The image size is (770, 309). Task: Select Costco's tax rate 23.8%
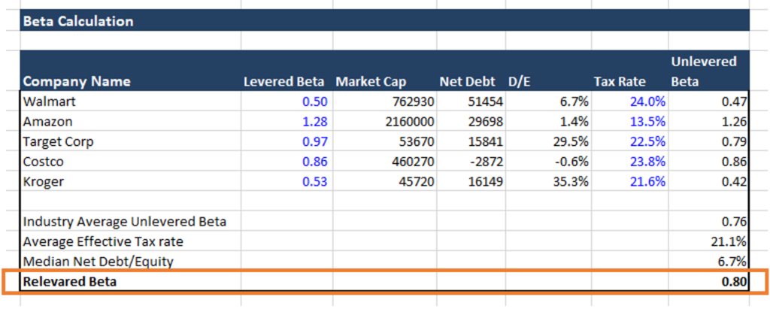pyautogui.click(x=630, y=162)
